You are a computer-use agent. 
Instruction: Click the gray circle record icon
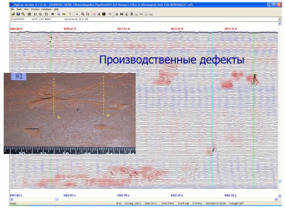point(110,14)
